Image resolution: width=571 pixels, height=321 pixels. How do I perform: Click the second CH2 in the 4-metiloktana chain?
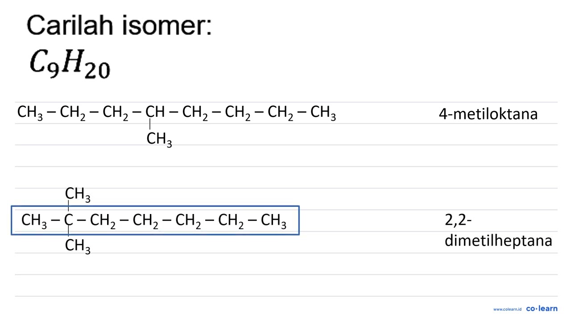115,112
